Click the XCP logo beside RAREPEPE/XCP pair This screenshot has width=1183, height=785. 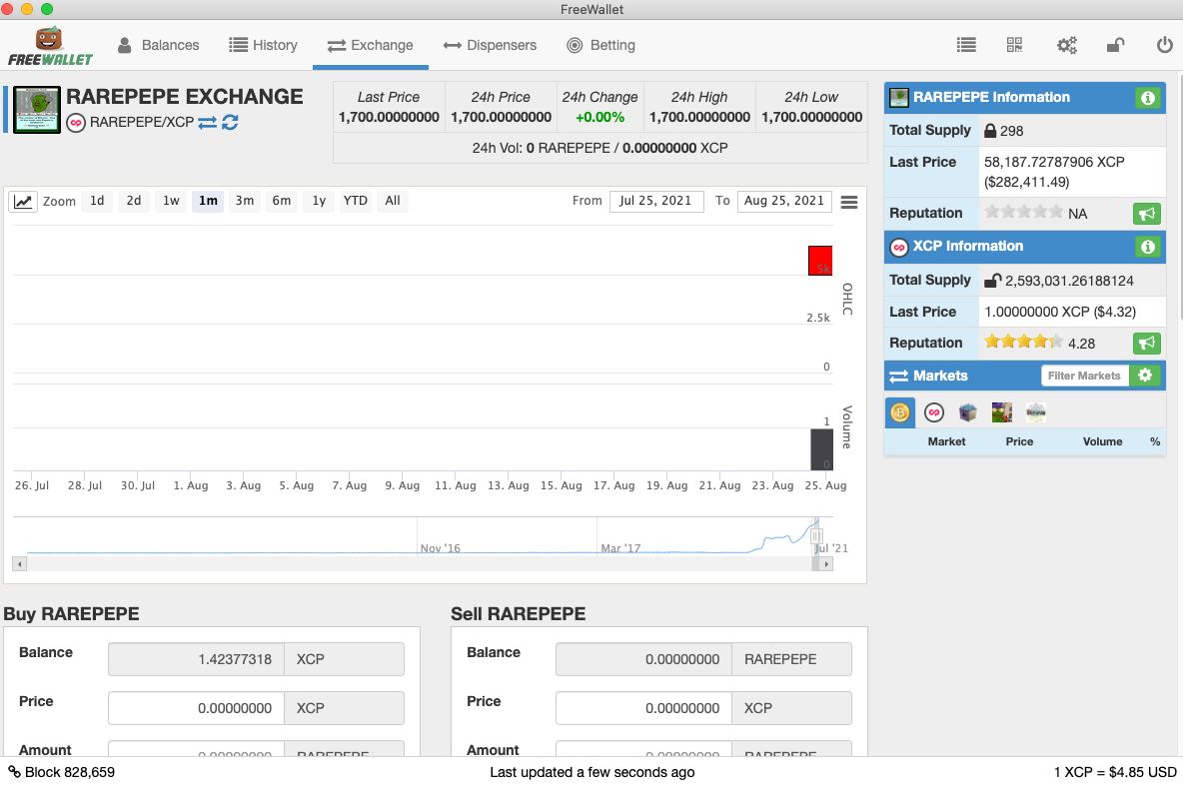(x=76, y=122)
